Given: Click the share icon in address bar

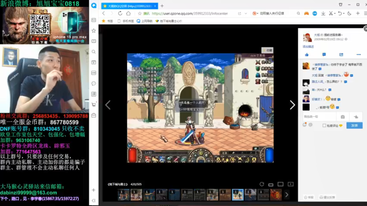Looking at the screenshot, I should point(239,14).
